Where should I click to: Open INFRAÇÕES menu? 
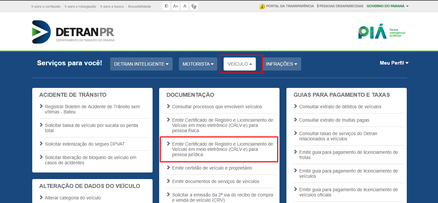pos(281,64)
